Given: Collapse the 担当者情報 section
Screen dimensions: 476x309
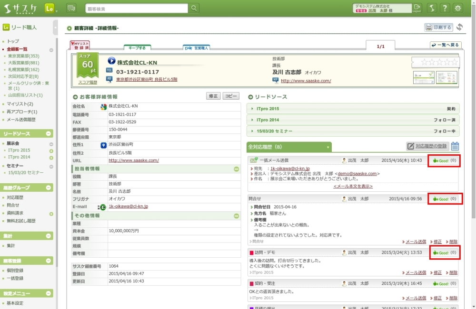Looking at the screenshot, I should click(236, 169).
